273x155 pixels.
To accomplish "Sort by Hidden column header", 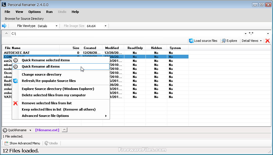I will pyautogui.click(x=156, y=48).
